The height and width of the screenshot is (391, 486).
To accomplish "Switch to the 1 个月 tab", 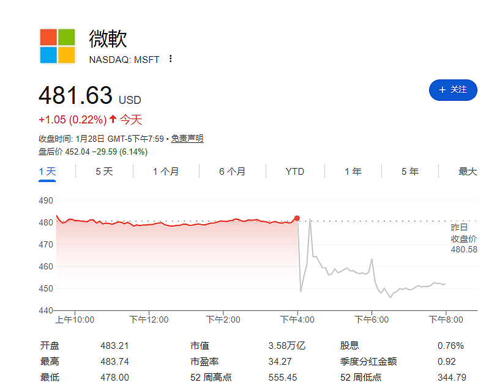I will (166, 172).
